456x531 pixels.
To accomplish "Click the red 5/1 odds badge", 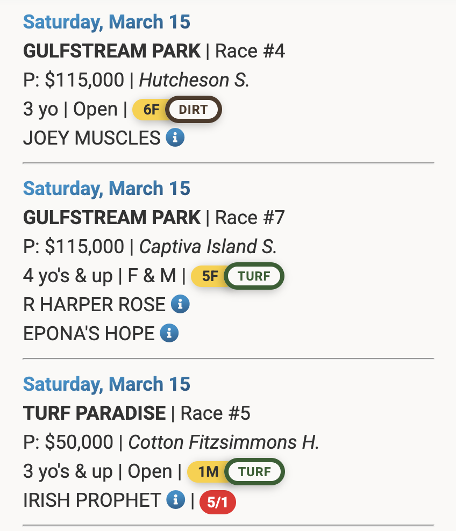I will point(218,502).
